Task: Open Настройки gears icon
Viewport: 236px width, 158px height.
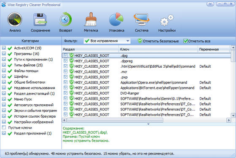Action: pyautogui.click(x=167, y=20)
